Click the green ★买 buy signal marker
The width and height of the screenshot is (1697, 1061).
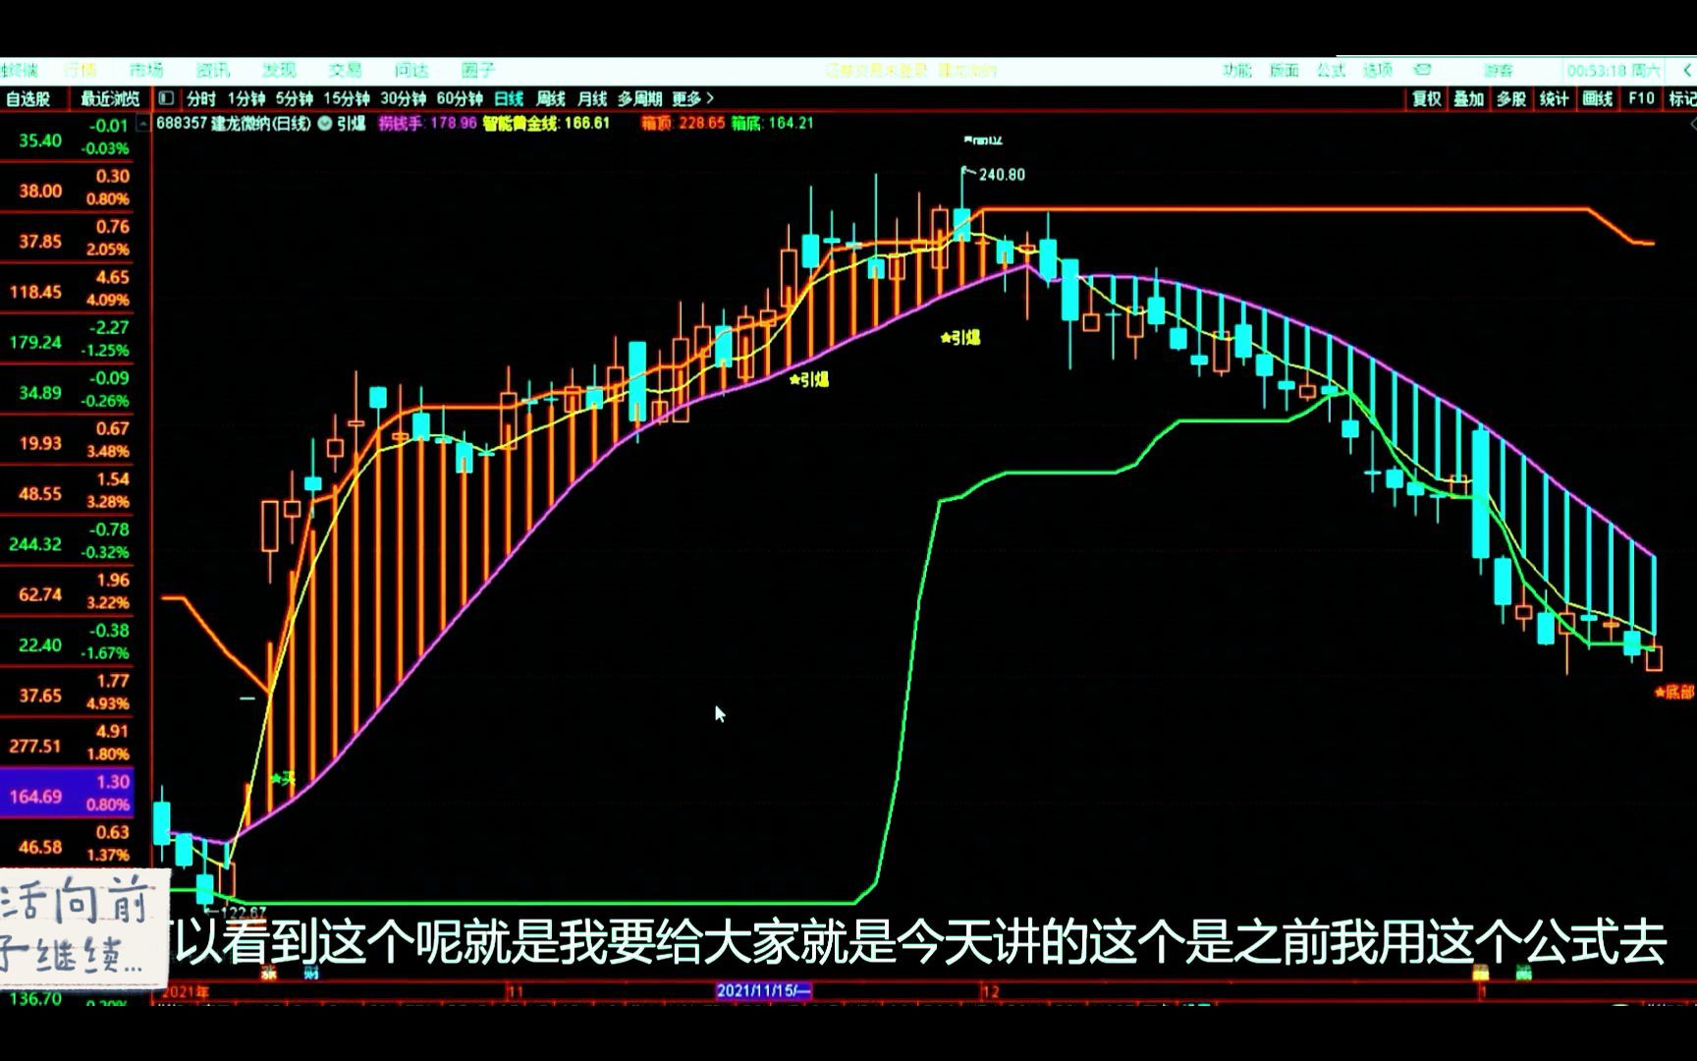pyautogui.click(x=282, y=779)
